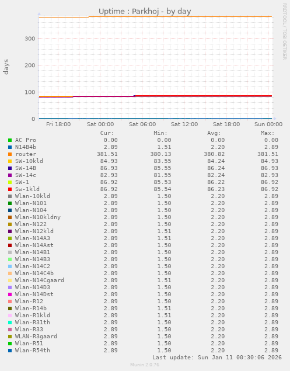Select the 'Wlan-N12kld' legend label
This screenshot has height=371, width=290.
[34, 231]
